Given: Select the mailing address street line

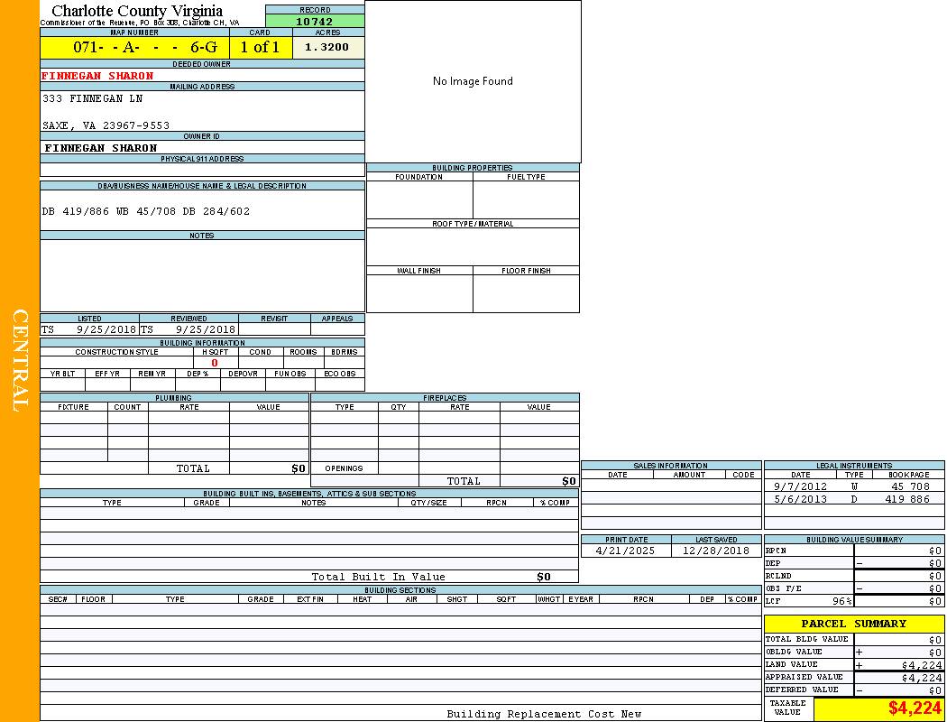Looking at the screenshot, I should (x=93, y=98).
